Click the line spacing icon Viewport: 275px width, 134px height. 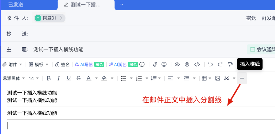click(154, 78)
